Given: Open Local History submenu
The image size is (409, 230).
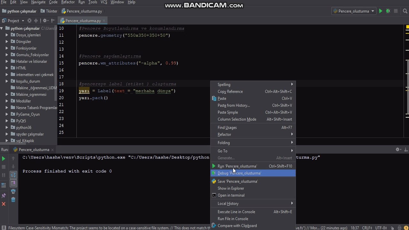Looking at the screenshot, I should point(253,203).
